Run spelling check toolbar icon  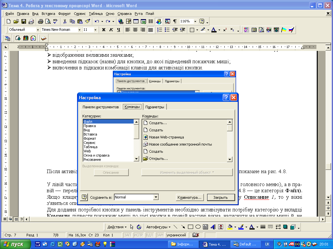[x=55, y=21]
